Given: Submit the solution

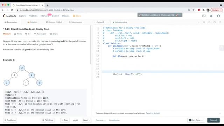Looking at the screenshot, I should pyautogui.click(x=213, y=120).
